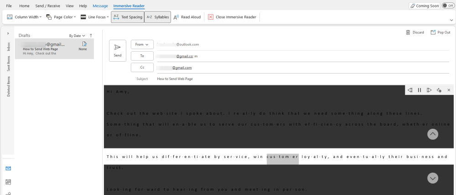Open the Line Focus dropdown
The width and height of the screenshot is (456, 195).
coord(94,17)
